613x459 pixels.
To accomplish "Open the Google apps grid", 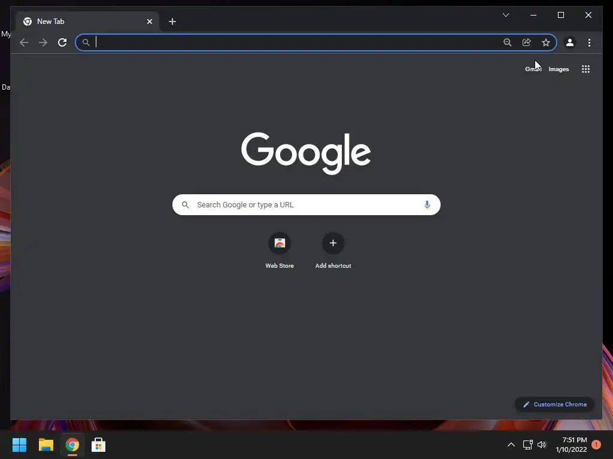I will (585, 69).
